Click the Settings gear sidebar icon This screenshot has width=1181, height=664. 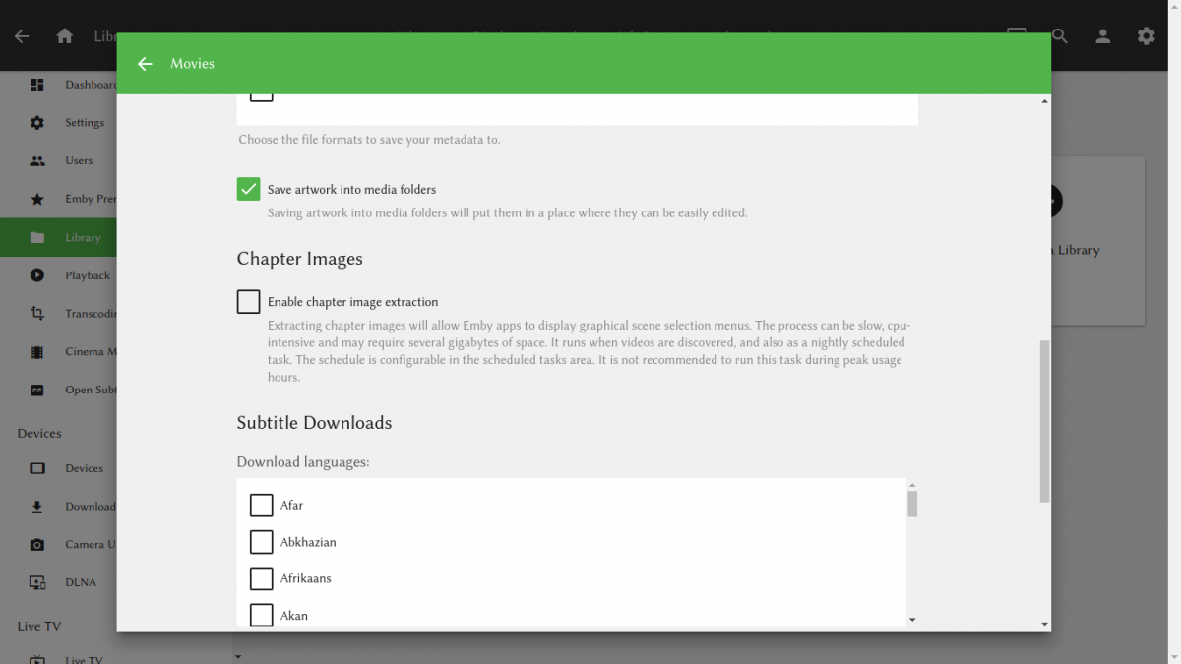pyautogui.click(x=37, y=123)
